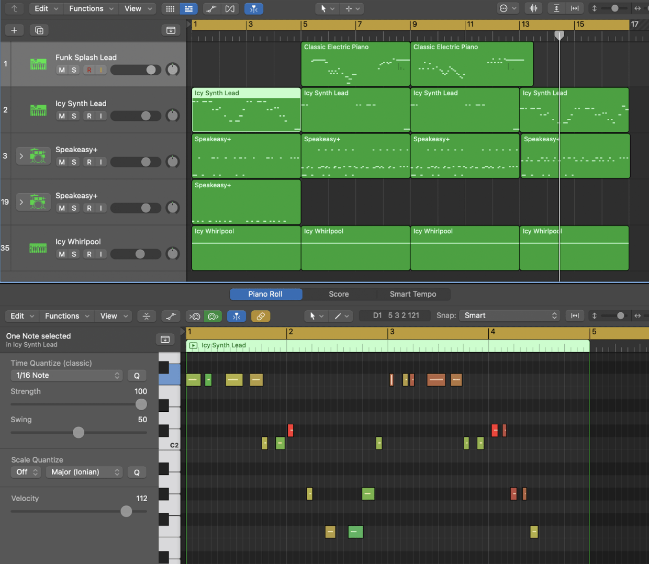The height and width of the screenshot is (564, 649).
Task: Toggle MIDI out icon in piano roll toolbar
Action: [x=213, y=316]
